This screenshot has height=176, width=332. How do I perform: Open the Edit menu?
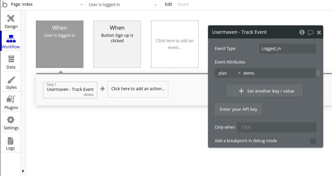pyautogui.click(x=168, y=4)
